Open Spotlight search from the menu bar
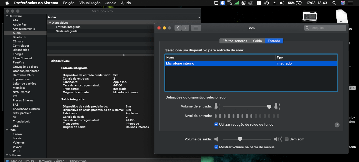 (334, 3)
